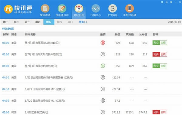Click 低 icon in 货币供给M2 row
The height and width of the screenshot is (115, 182).
click(103, 89)
